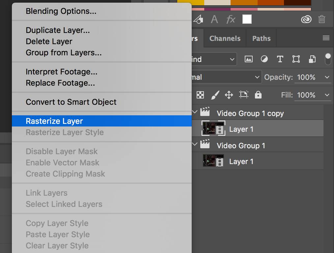The image size is (334, 253).
Task: Open the Layers panel options menu
Action: coord(326,38)
